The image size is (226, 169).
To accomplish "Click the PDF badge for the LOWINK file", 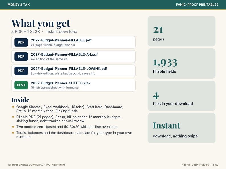I will coord(21,71).
